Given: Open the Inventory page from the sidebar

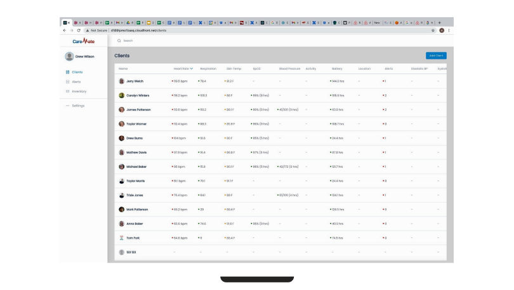Looking at the screenshot, I should point(79,91).
